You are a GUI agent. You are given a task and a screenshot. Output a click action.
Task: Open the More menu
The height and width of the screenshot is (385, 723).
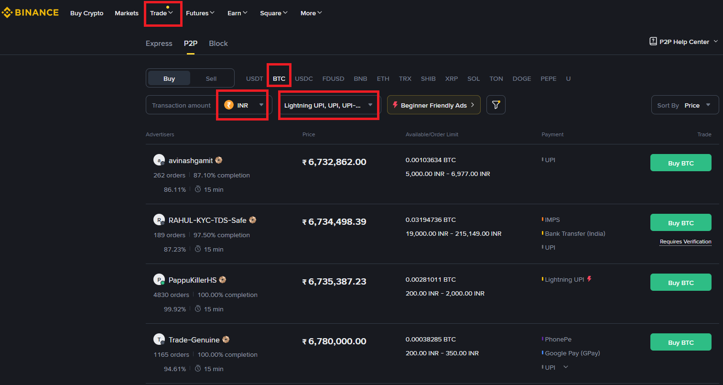(311, 13)
